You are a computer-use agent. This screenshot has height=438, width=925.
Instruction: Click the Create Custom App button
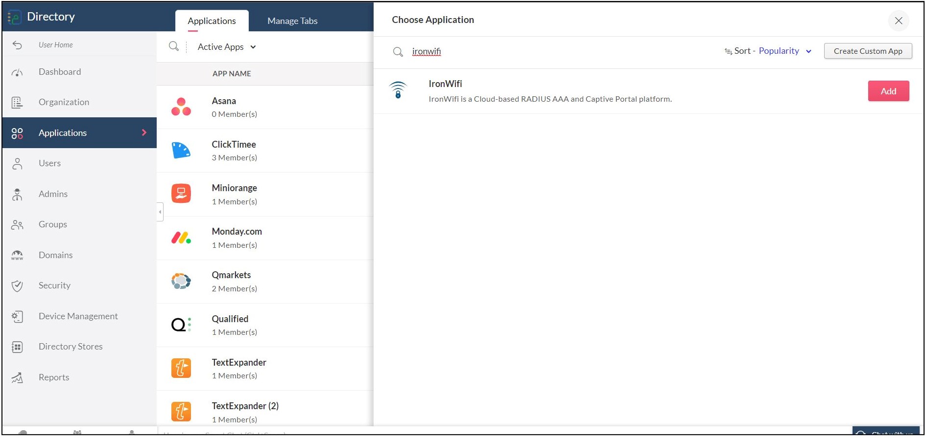(868, 51)
